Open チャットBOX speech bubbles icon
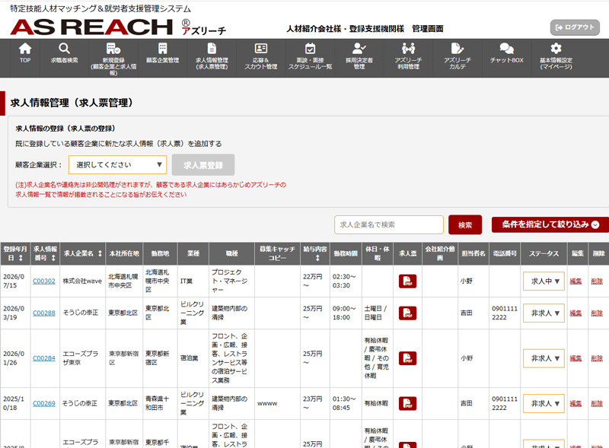 [506, 49]
